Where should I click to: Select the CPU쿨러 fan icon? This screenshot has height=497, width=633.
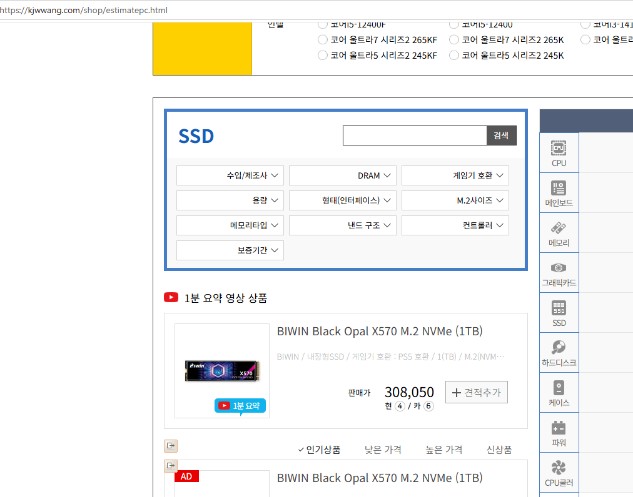point(559,468)
